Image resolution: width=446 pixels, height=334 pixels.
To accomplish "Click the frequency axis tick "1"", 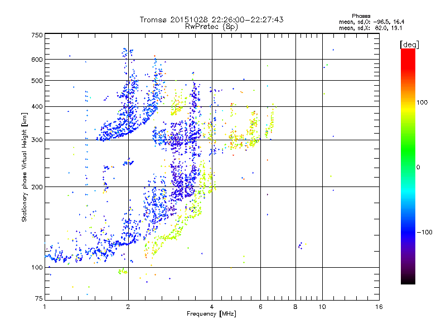I will click(x=45, y=307).
